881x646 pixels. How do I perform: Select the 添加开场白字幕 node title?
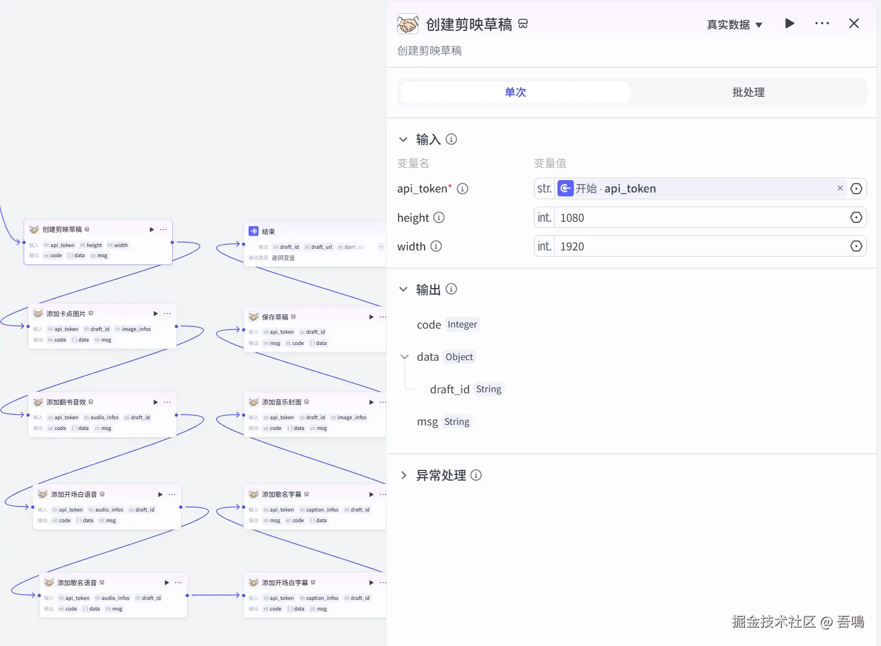[x=285, y=582]
